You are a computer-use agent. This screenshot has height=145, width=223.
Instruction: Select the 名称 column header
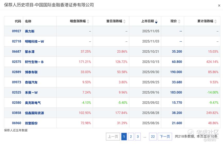coord(28,21)
